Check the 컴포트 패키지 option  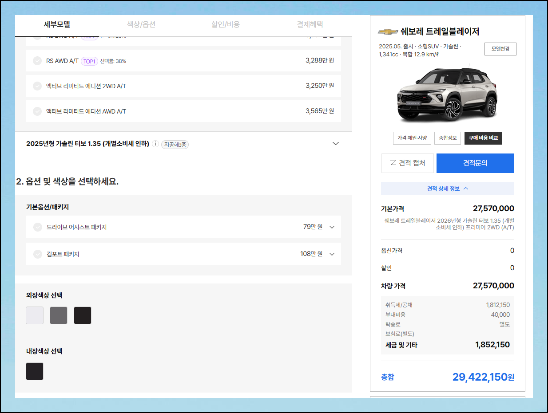click(38, 254)
